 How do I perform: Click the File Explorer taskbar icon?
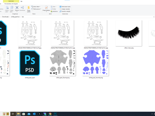18,114
